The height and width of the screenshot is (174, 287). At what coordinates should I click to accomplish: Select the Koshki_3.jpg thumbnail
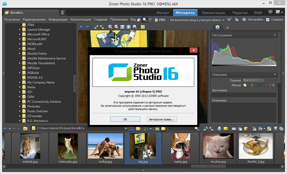(x=256, y=148)
